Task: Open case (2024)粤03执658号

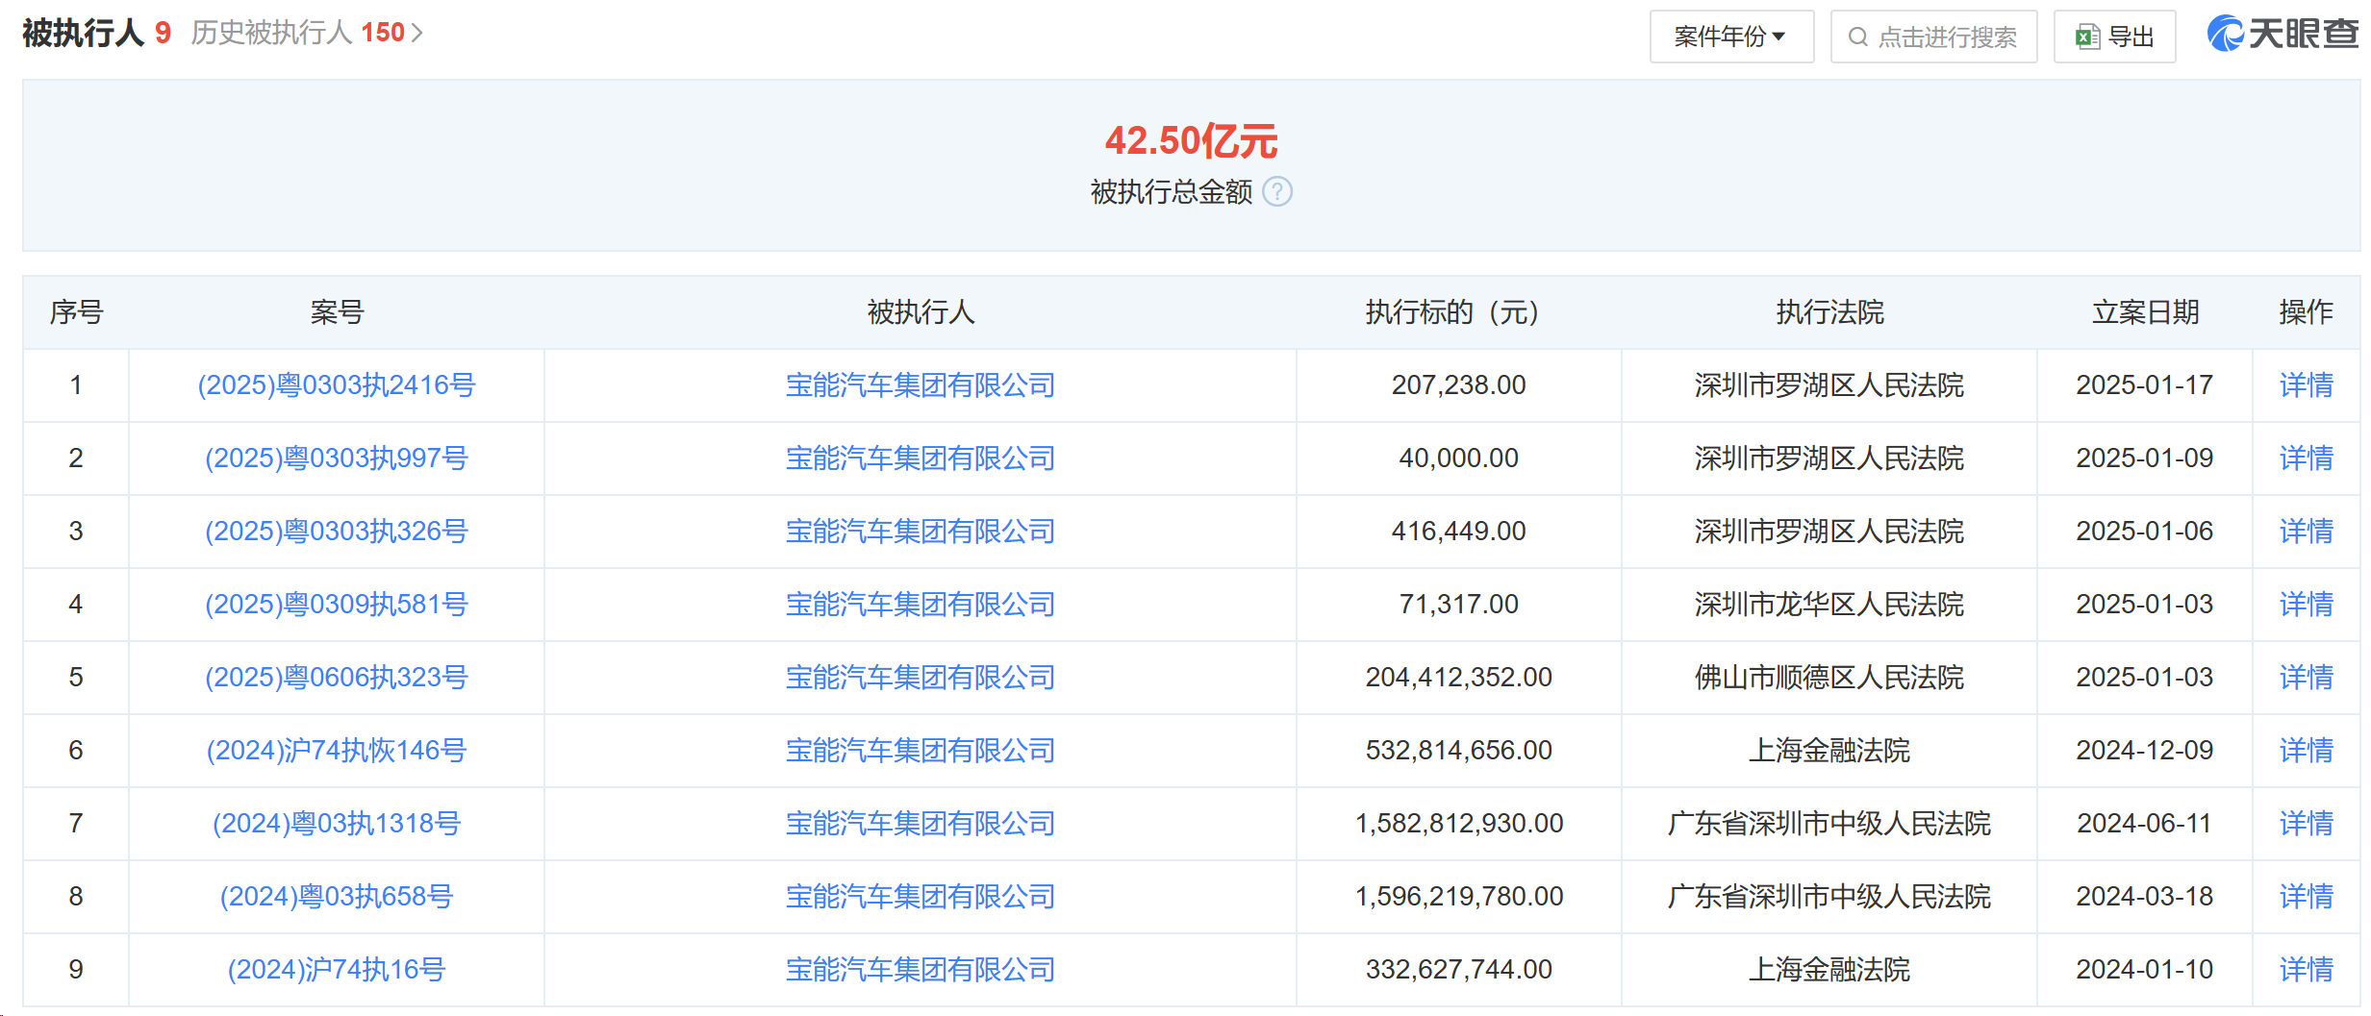Action: 337,897
